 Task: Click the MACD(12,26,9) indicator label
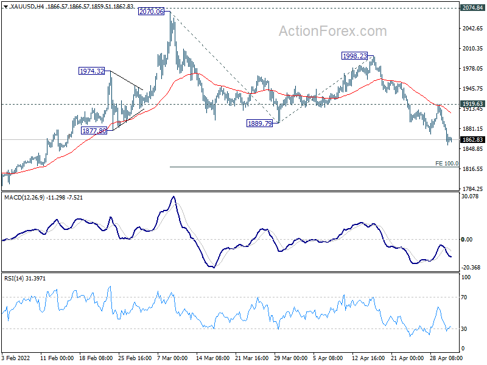[x=24, y=197]
